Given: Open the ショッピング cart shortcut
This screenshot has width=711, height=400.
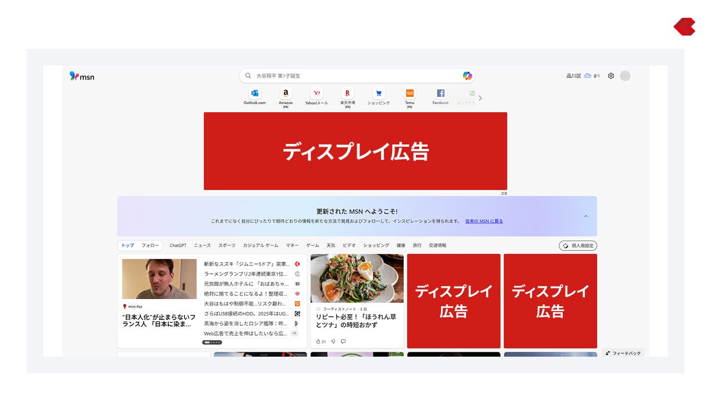Looking at the screenshot, I should (378, 96).
